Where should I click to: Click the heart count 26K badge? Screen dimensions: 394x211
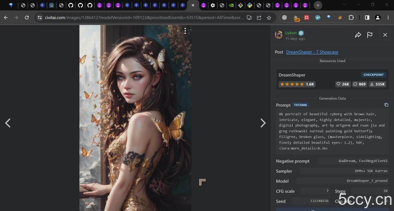[343, 84]
